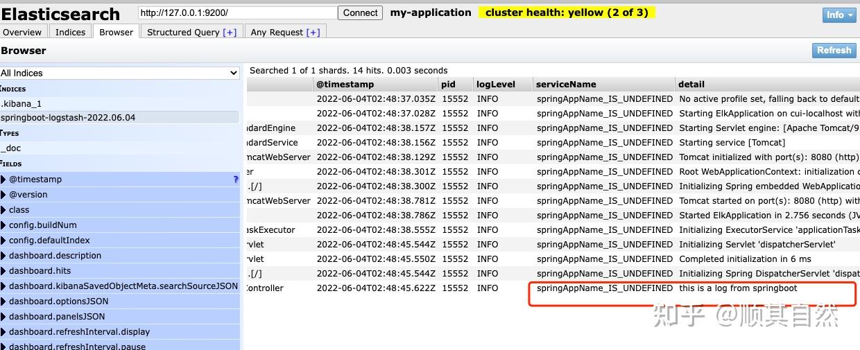Expand the dashboard.optionsJSON field
The height and width of the screenshot is (350, 860).
pos(120,301)
